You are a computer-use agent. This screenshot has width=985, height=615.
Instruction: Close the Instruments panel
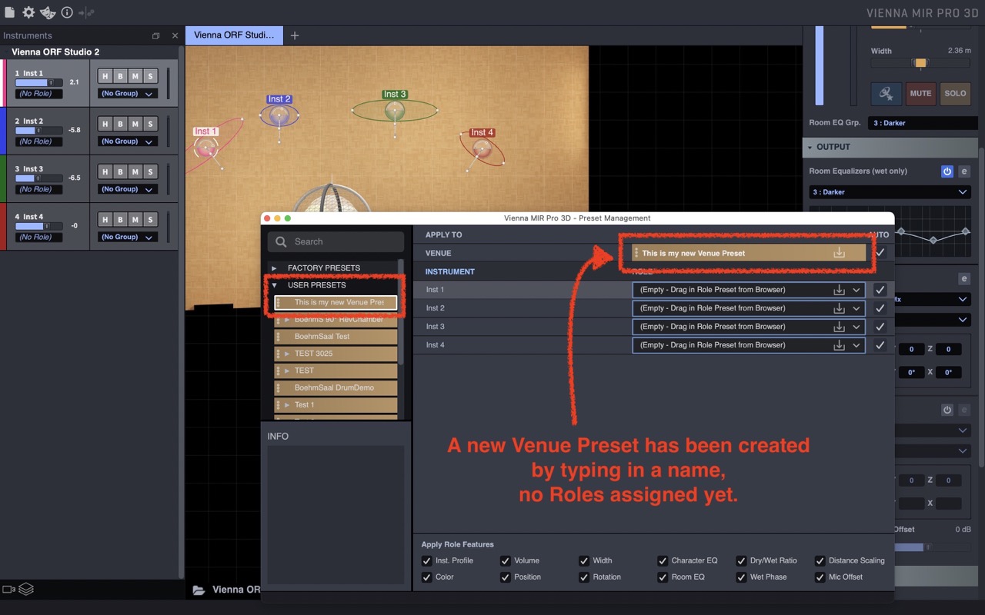point(175,36)
